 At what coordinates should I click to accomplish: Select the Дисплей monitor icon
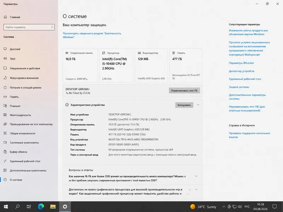[x=5, y=49]
